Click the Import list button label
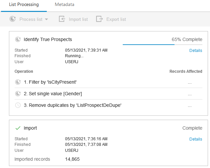This screenshot has height=168, width=210. pyautogui.click(x=78, y=19)
